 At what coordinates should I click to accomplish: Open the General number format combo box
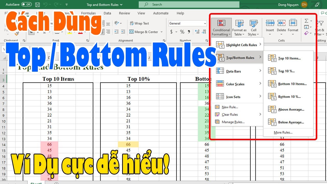(188, 23)
